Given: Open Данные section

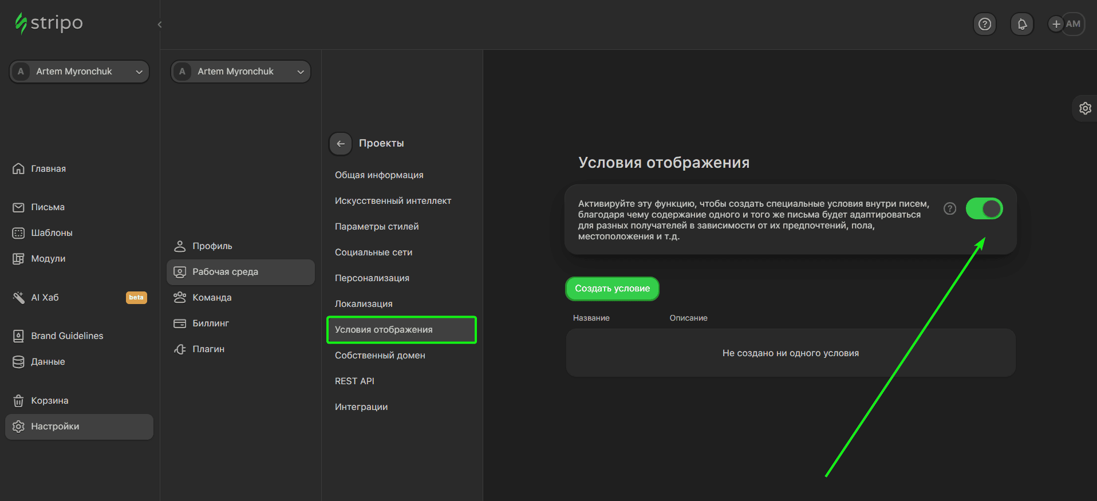Looking at the screenshot, I should 48,362.
